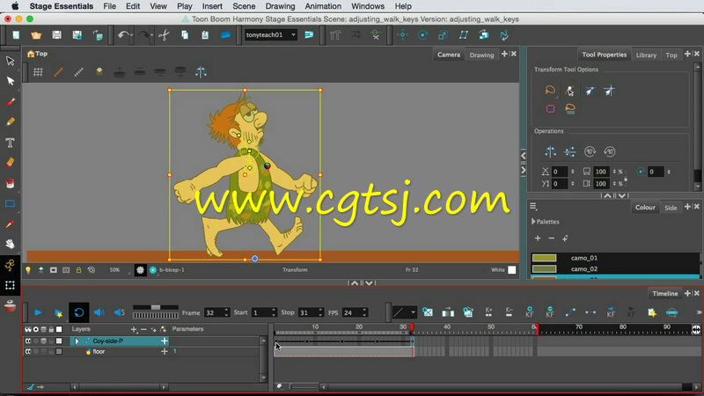Switch to the Library tab

coord(646,55)
